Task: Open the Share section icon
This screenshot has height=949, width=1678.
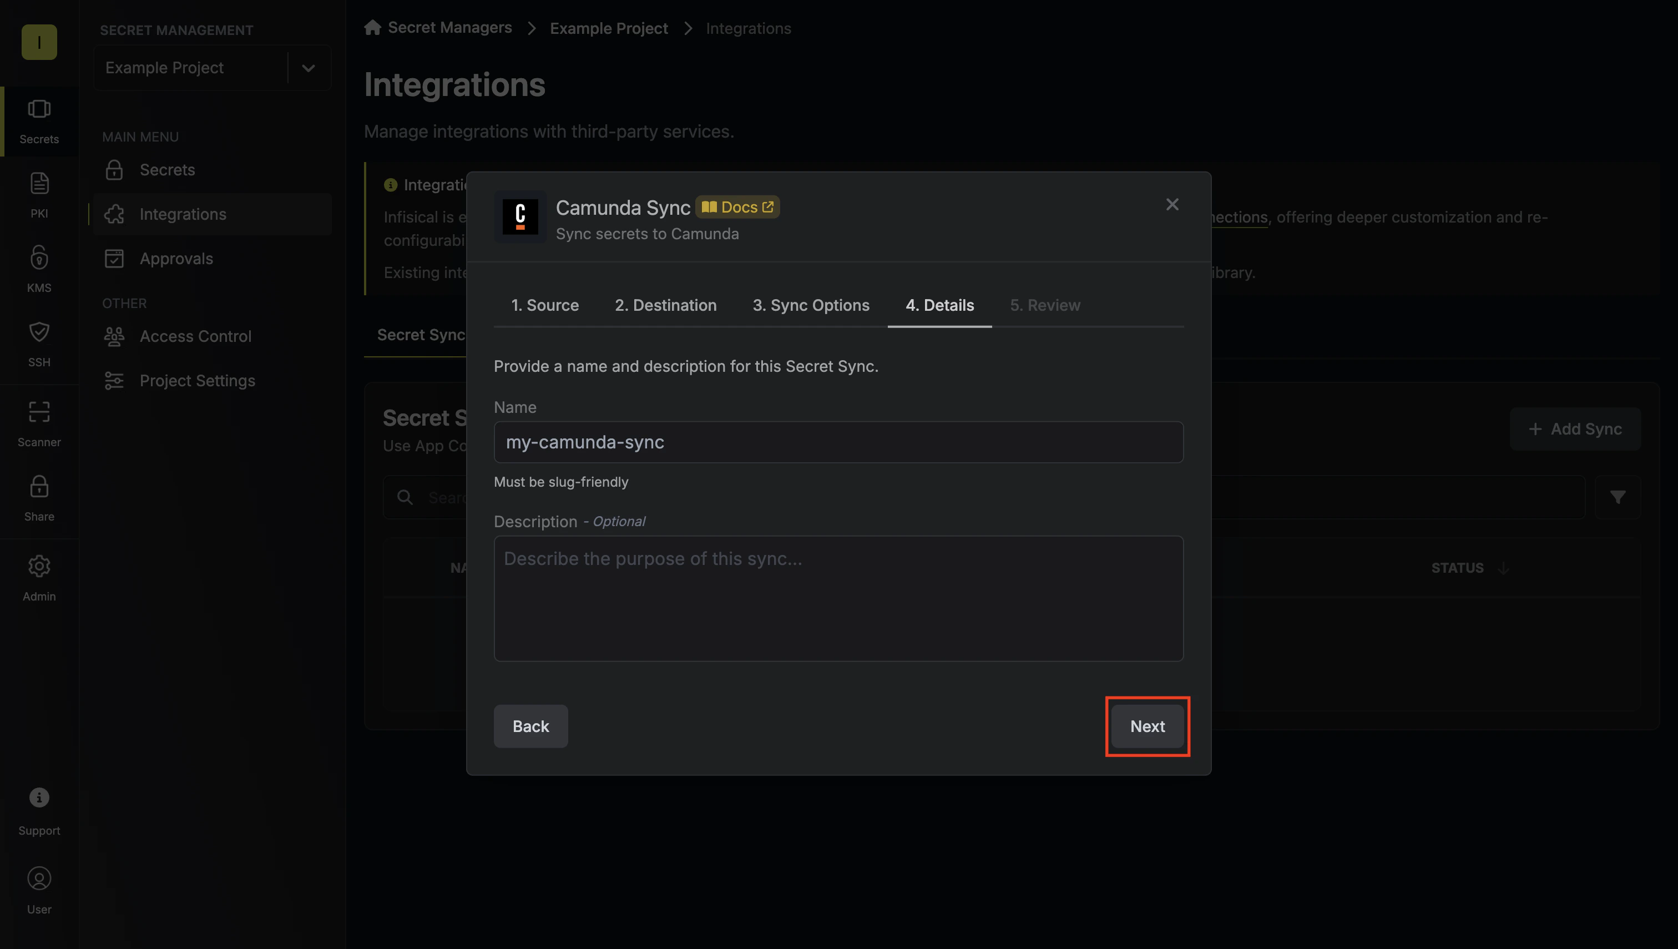Action: pos(39,486)
